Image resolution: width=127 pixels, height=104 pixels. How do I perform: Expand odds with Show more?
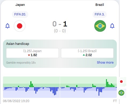pos(105,63)
